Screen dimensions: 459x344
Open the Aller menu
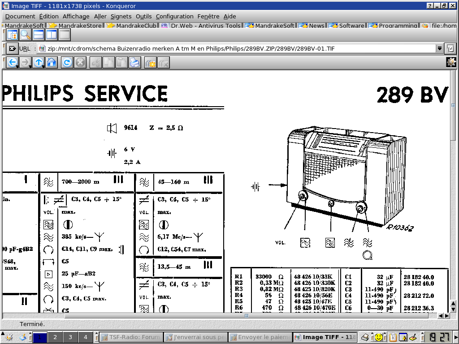[100, 17]
